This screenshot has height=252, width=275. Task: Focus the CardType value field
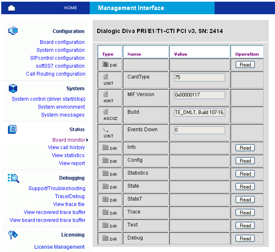[x=200, y=77]
